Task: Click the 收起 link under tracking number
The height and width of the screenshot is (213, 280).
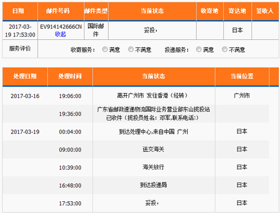Action: (60, 34)
